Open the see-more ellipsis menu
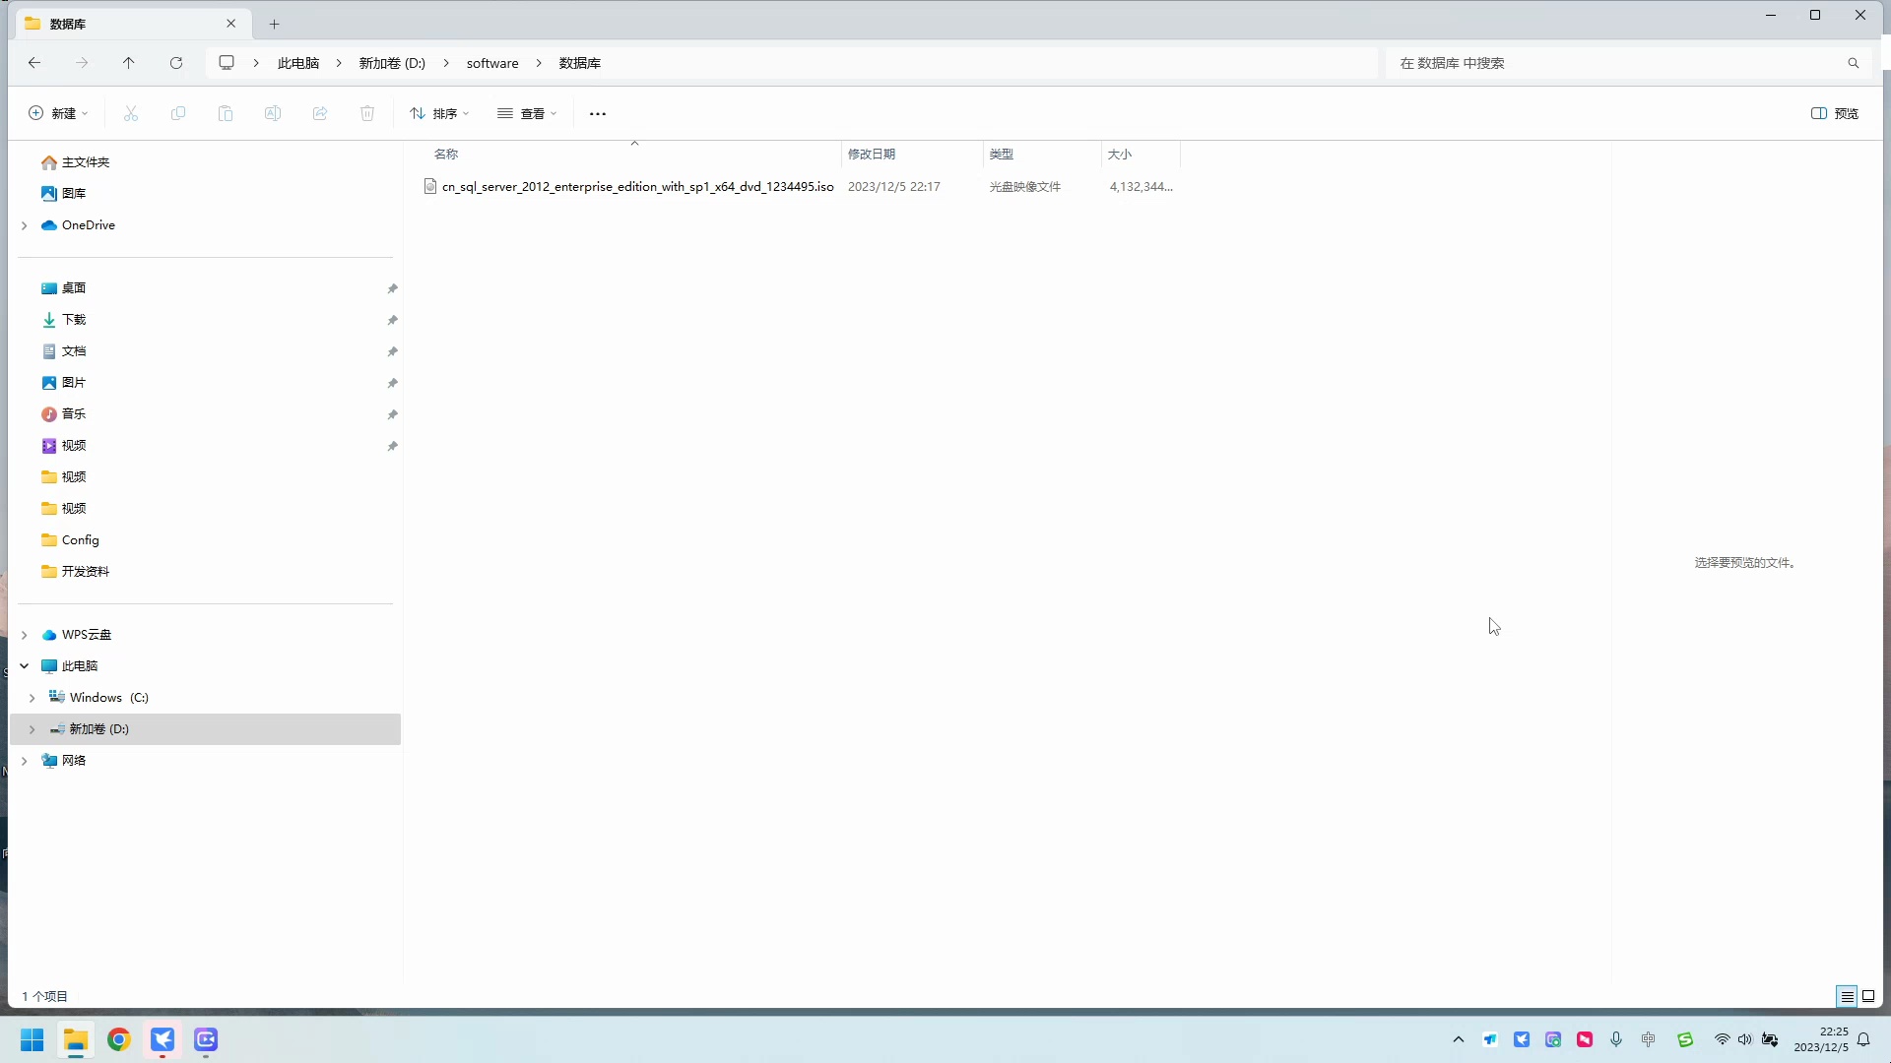Image resolution: width=1891 pixels, height=1063 pixels. pos(597,113)
